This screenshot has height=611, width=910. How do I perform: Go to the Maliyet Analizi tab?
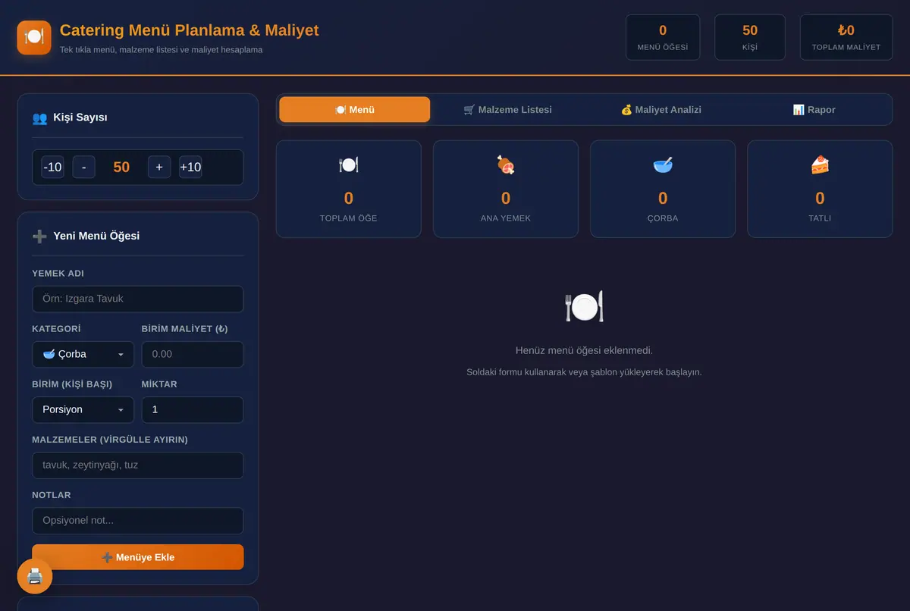pyautogui.click(x=661, y=109)
